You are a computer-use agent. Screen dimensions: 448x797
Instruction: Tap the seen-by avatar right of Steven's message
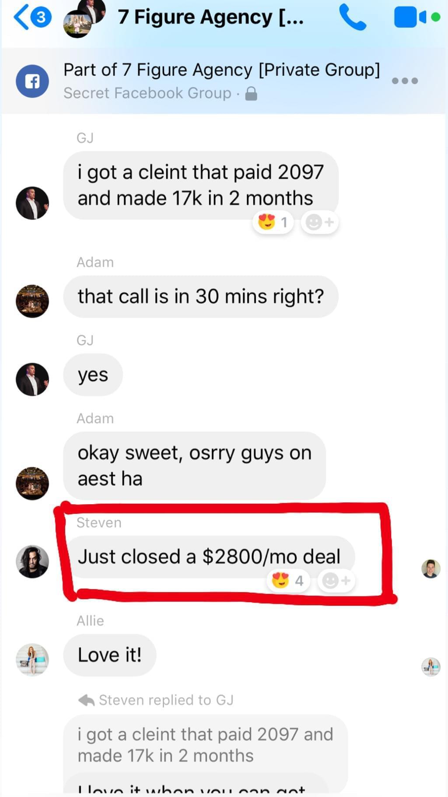[430, 569]
